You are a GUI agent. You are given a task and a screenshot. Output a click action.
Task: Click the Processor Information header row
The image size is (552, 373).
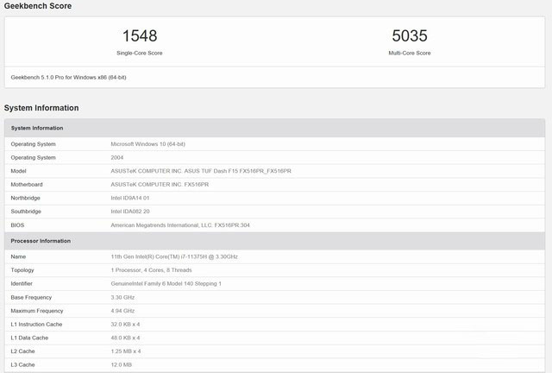click(x=274, y=241)
